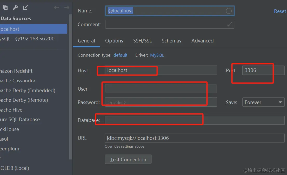The height and width of the screenshot is (175, 287).
Task: Select the localhost data source
Action: coord(34,29)
